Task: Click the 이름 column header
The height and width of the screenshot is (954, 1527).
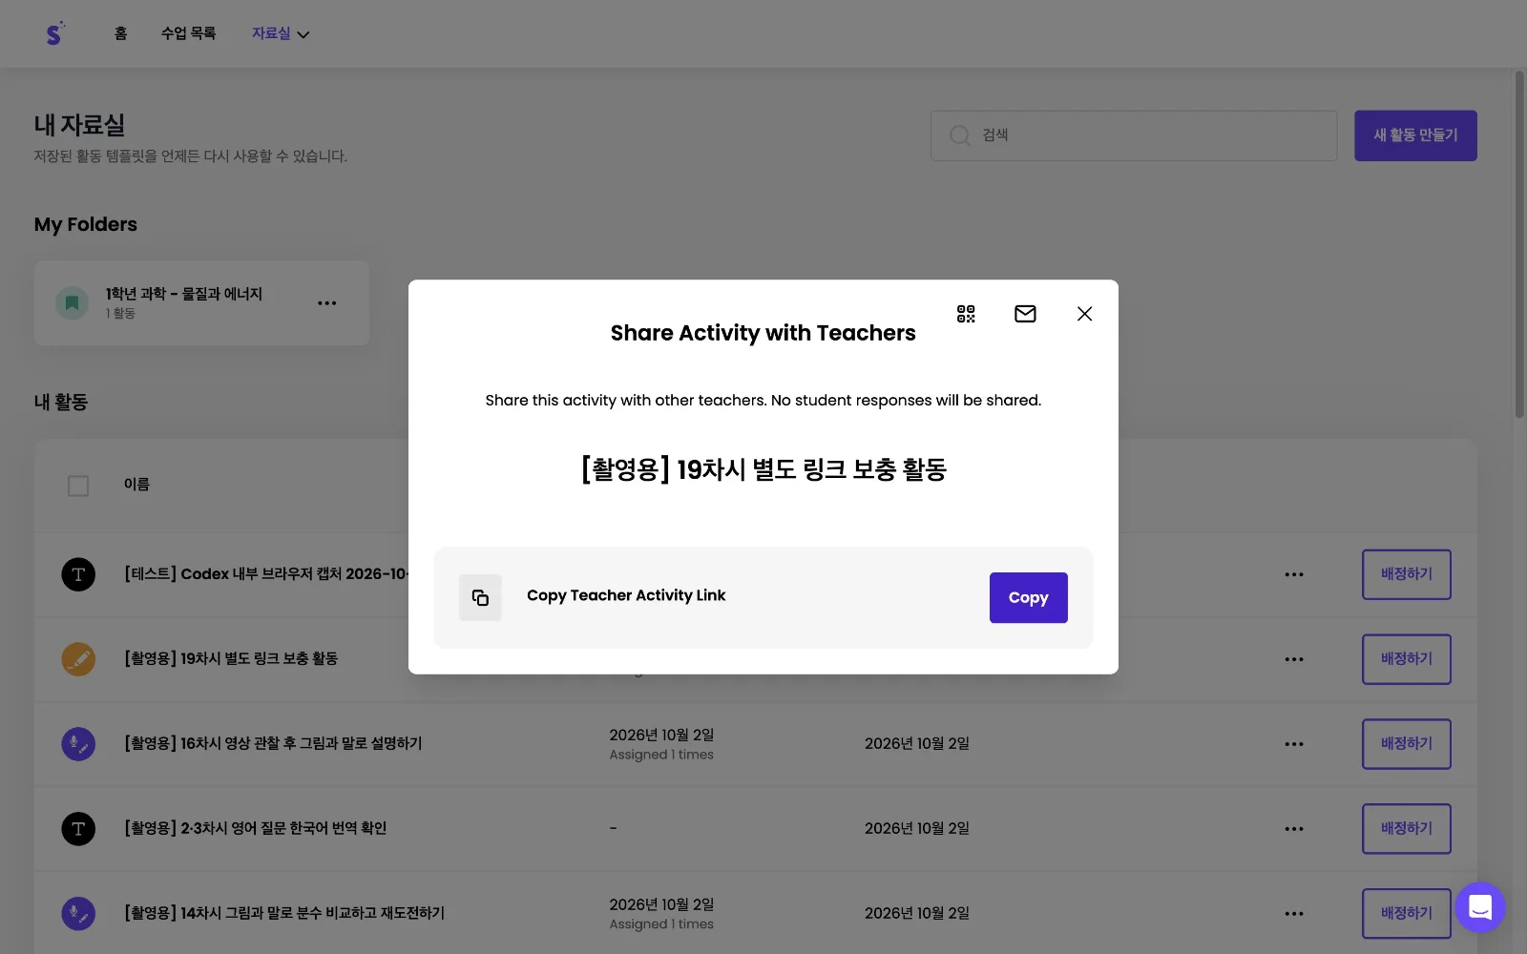Action: [x=136, y=485]
